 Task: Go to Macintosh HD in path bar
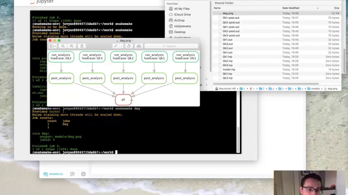pos(225,89)
